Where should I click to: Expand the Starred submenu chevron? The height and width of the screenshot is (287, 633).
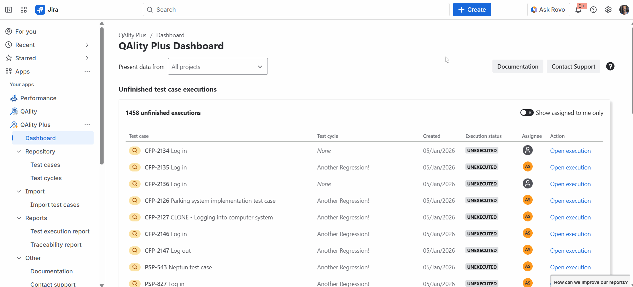point(87,58)
